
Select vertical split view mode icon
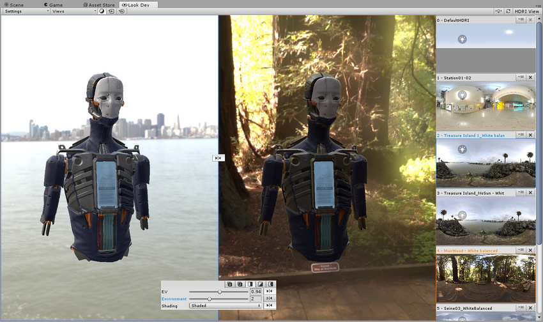(250, 284)
